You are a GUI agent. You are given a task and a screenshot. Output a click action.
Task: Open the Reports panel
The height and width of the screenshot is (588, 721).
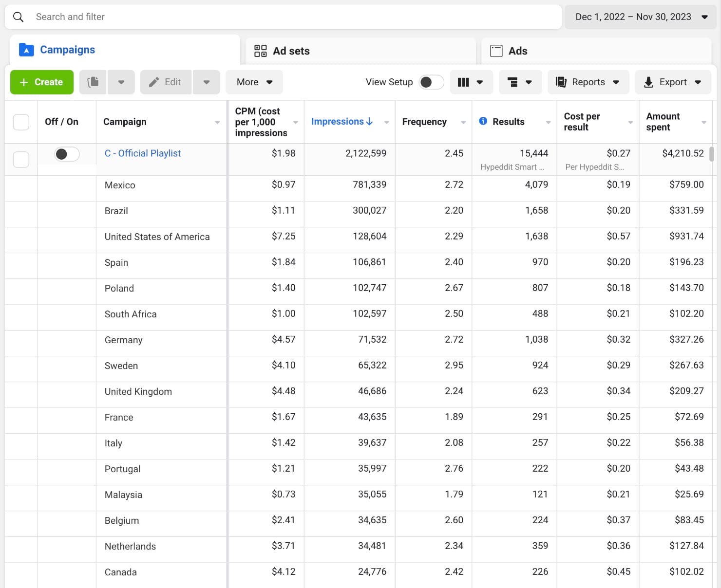587,82
